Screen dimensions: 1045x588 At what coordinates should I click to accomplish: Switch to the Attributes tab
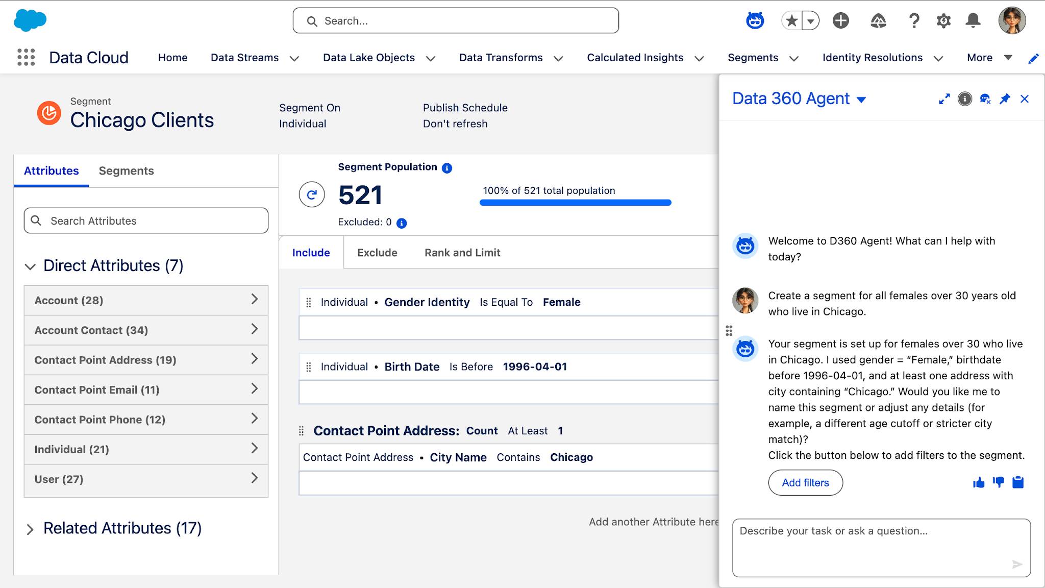click(x=51, y=170)
